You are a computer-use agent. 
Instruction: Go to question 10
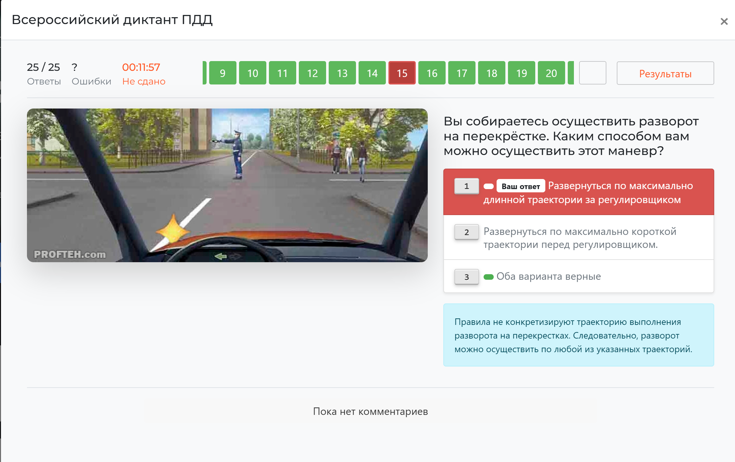pos(253,73)
